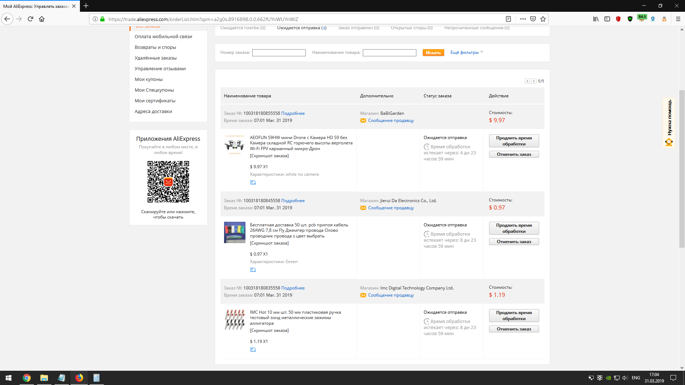Open details of order 100318180855558
The width and height of the screenshot is (685, 385).
(293, 113)
